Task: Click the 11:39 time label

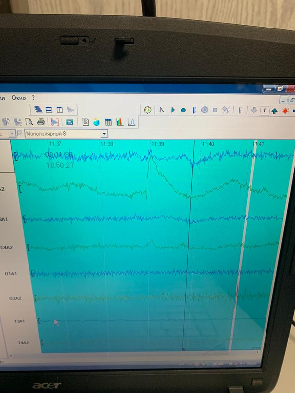Action: [x=157, y=144]
